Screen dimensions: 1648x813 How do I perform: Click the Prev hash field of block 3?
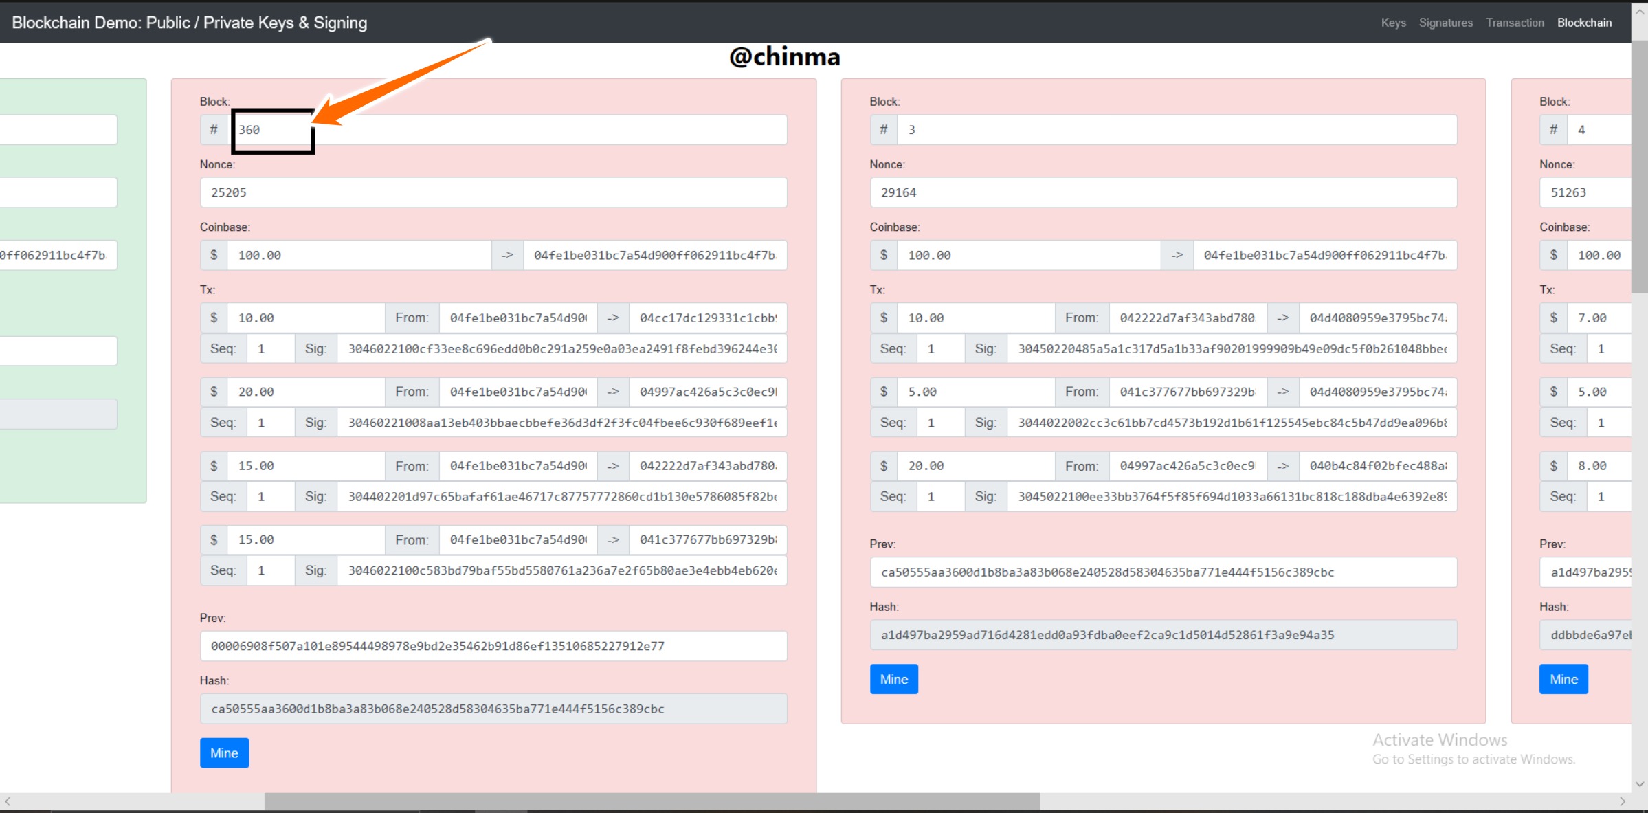(x=1163, y=572)
